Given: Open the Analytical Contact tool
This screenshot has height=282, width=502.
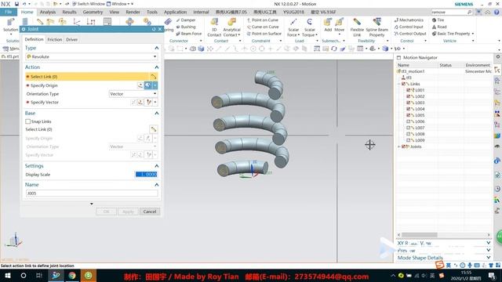Looking at the screenshot, I should [232, 27].
